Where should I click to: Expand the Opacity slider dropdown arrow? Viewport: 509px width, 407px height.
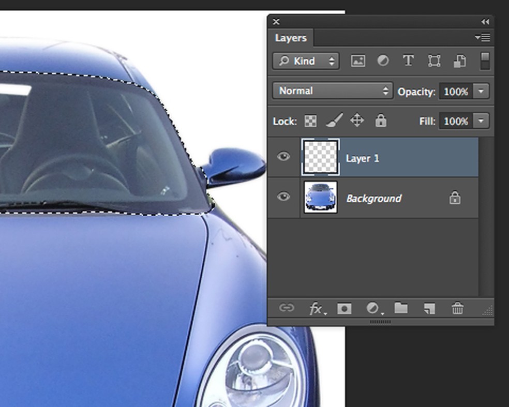tap(481, 92)
